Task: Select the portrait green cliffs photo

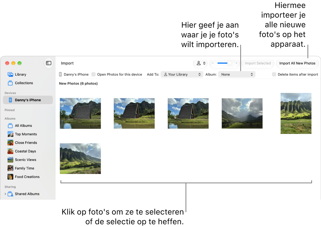Action: 296,113
